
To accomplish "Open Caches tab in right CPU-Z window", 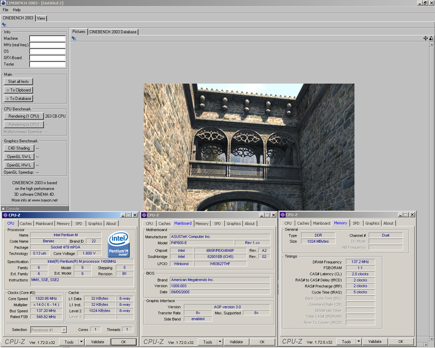I will tap(303, 223).
